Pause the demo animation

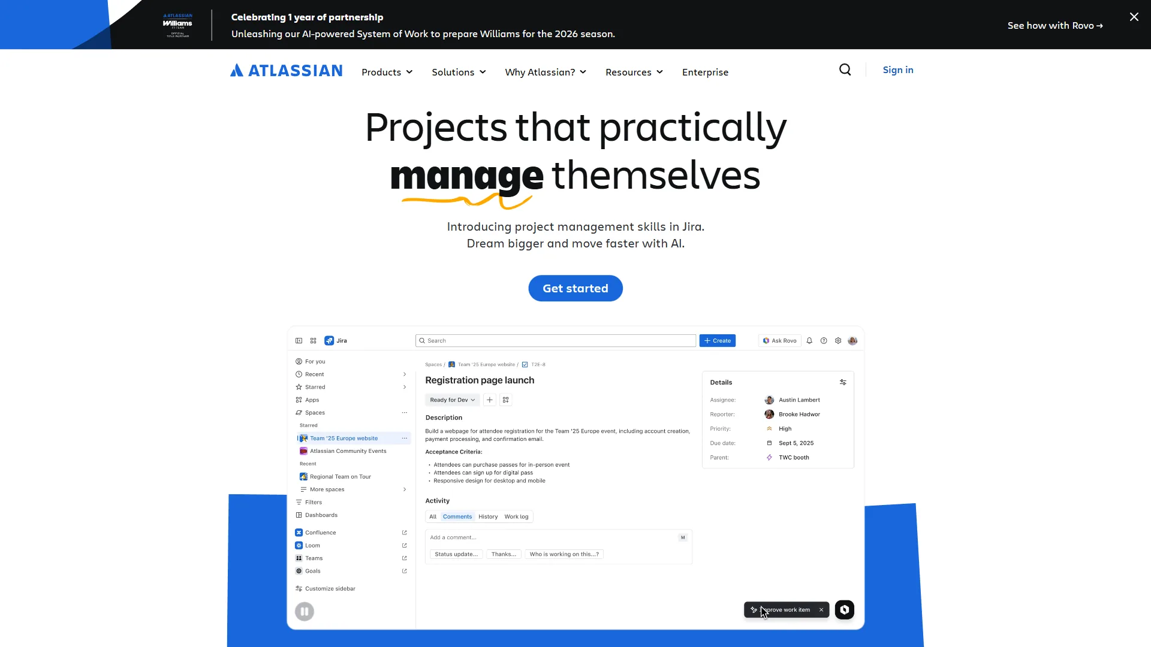pyautogui.click(x=305, y=612)
